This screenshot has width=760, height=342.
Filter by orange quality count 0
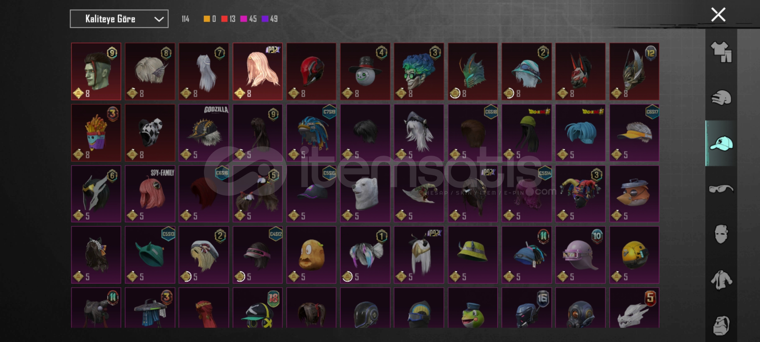tap(210, 19)
